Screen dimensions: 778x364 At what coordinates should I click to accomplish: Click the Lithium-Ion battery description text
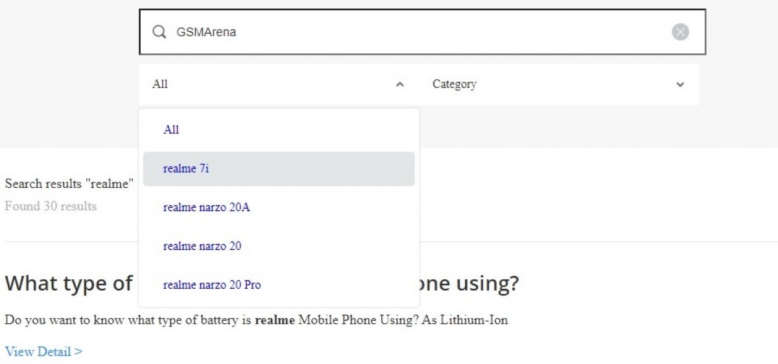point(256,320)
